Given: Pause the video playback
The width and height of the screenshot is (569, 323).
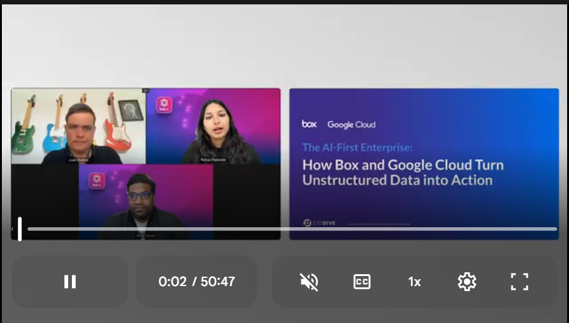Looking at the screenshot, I should (70, 282).
